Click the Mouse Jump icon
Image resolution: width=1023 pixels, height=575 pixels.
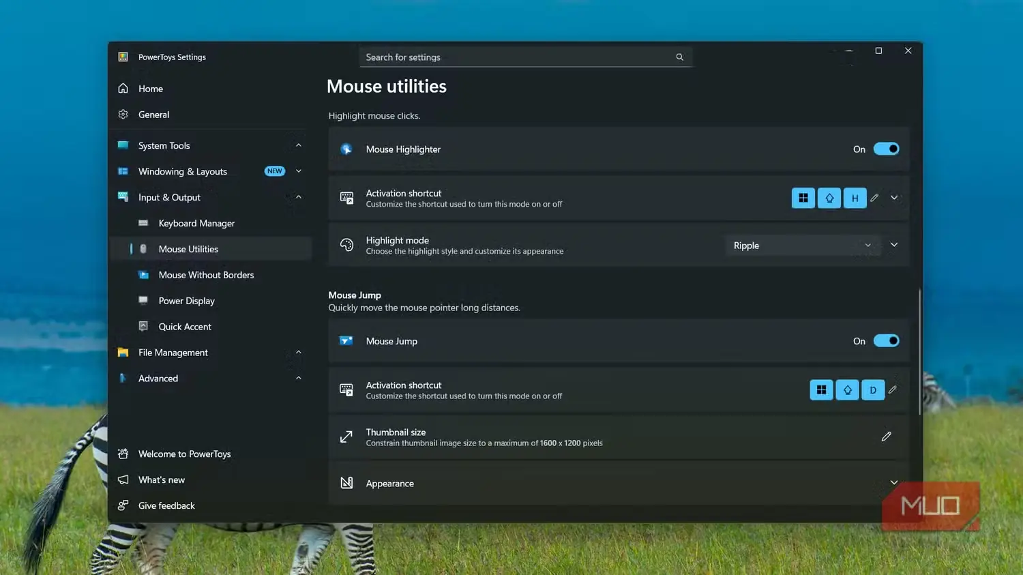pos(346,341)
